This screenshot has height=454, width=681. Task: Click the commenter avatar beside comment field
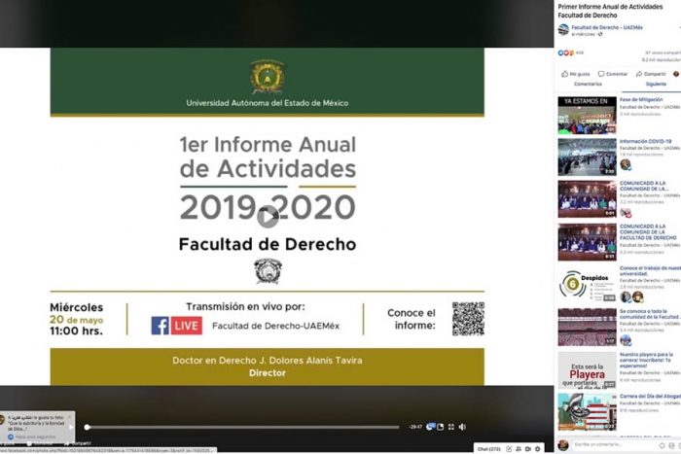click(x=563, y=445)
